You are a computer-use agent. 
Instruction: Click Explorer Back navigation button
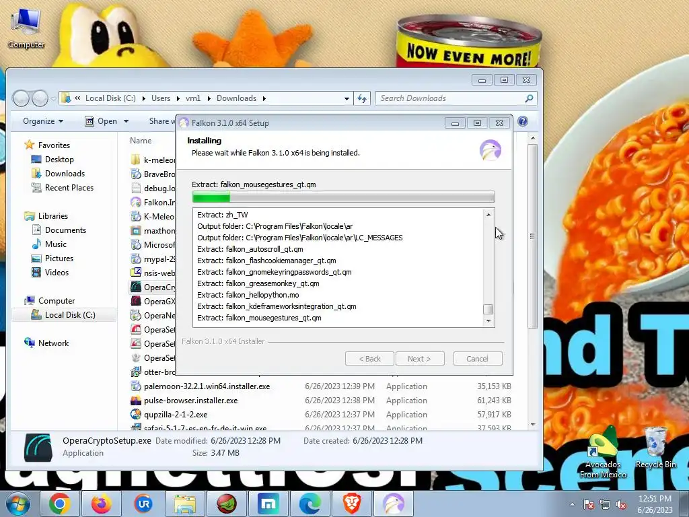coord(21,98)
